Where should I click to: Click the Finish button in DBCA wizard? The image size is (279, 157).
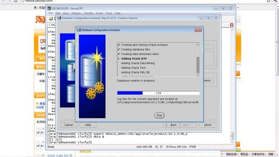208,125
